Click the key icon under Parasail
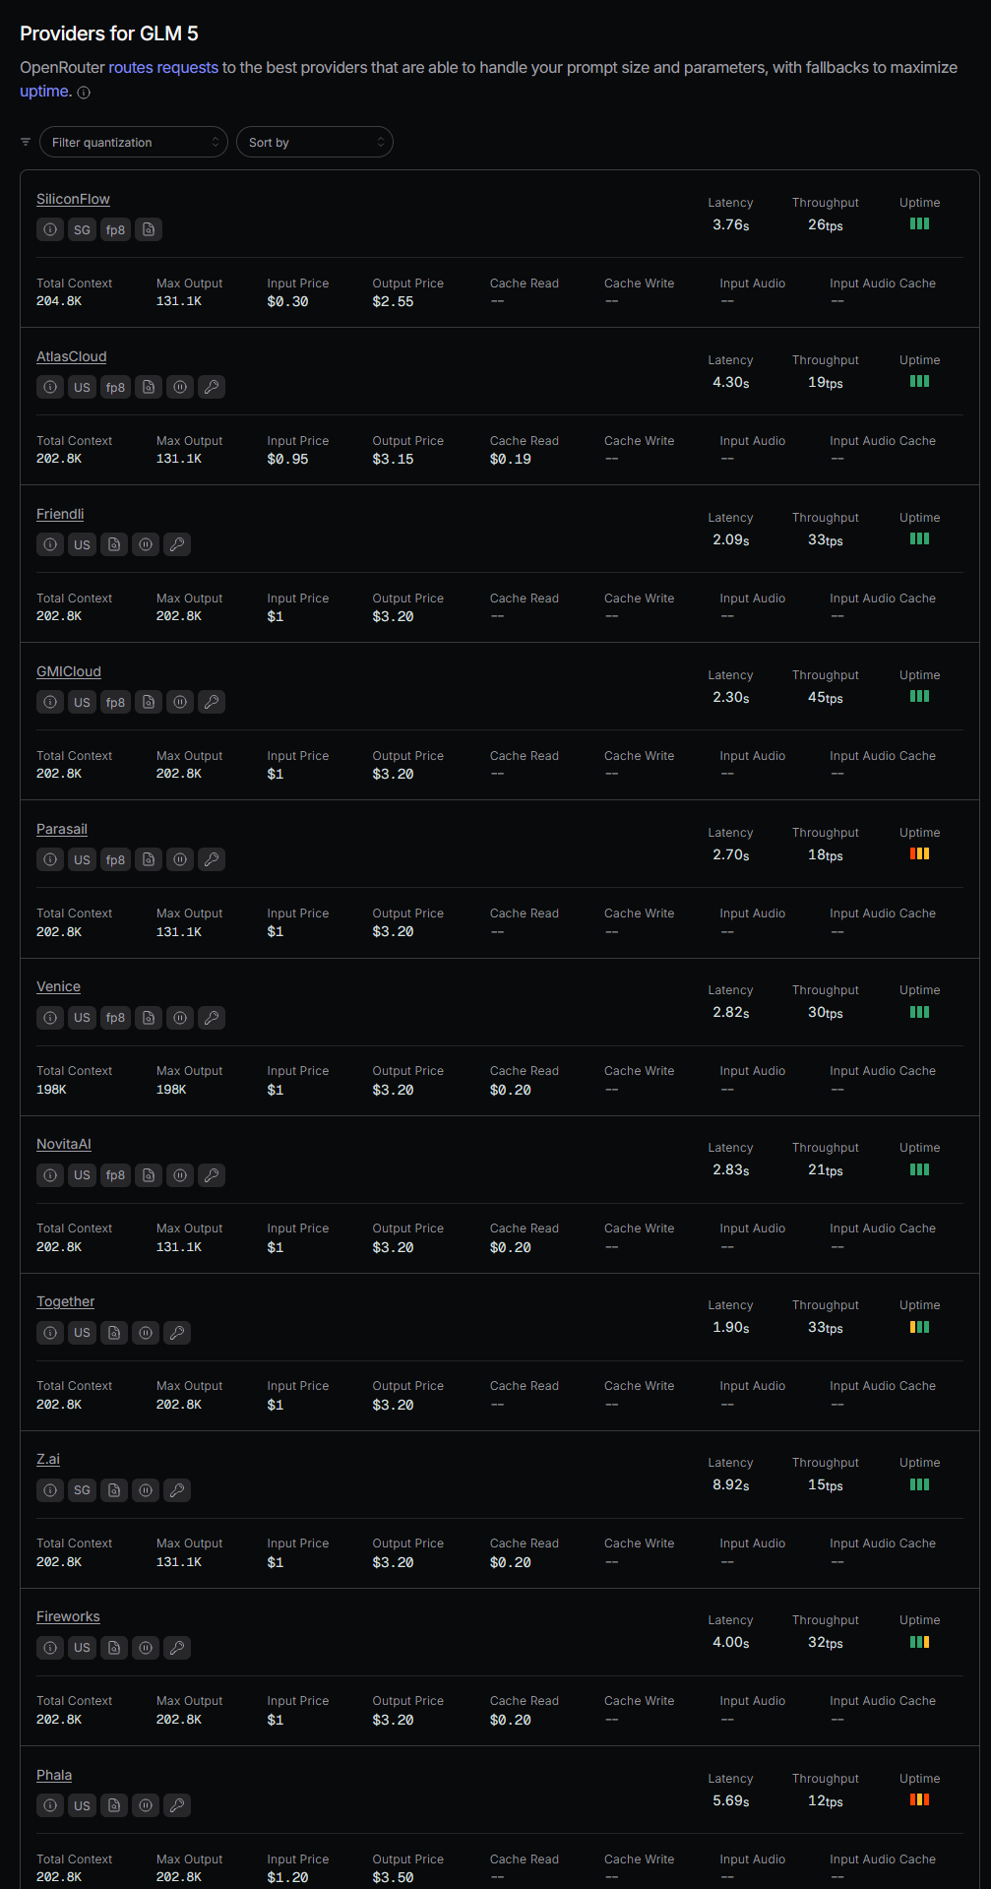The image size is (991, 1889). (212, 859)
